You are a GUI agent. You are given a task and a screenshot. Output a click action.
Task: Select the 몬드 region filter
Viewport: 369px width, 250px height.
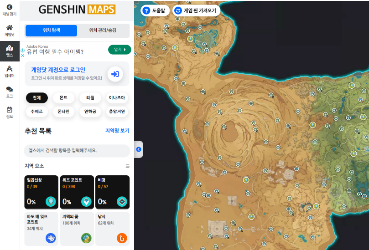click(63, 98)
